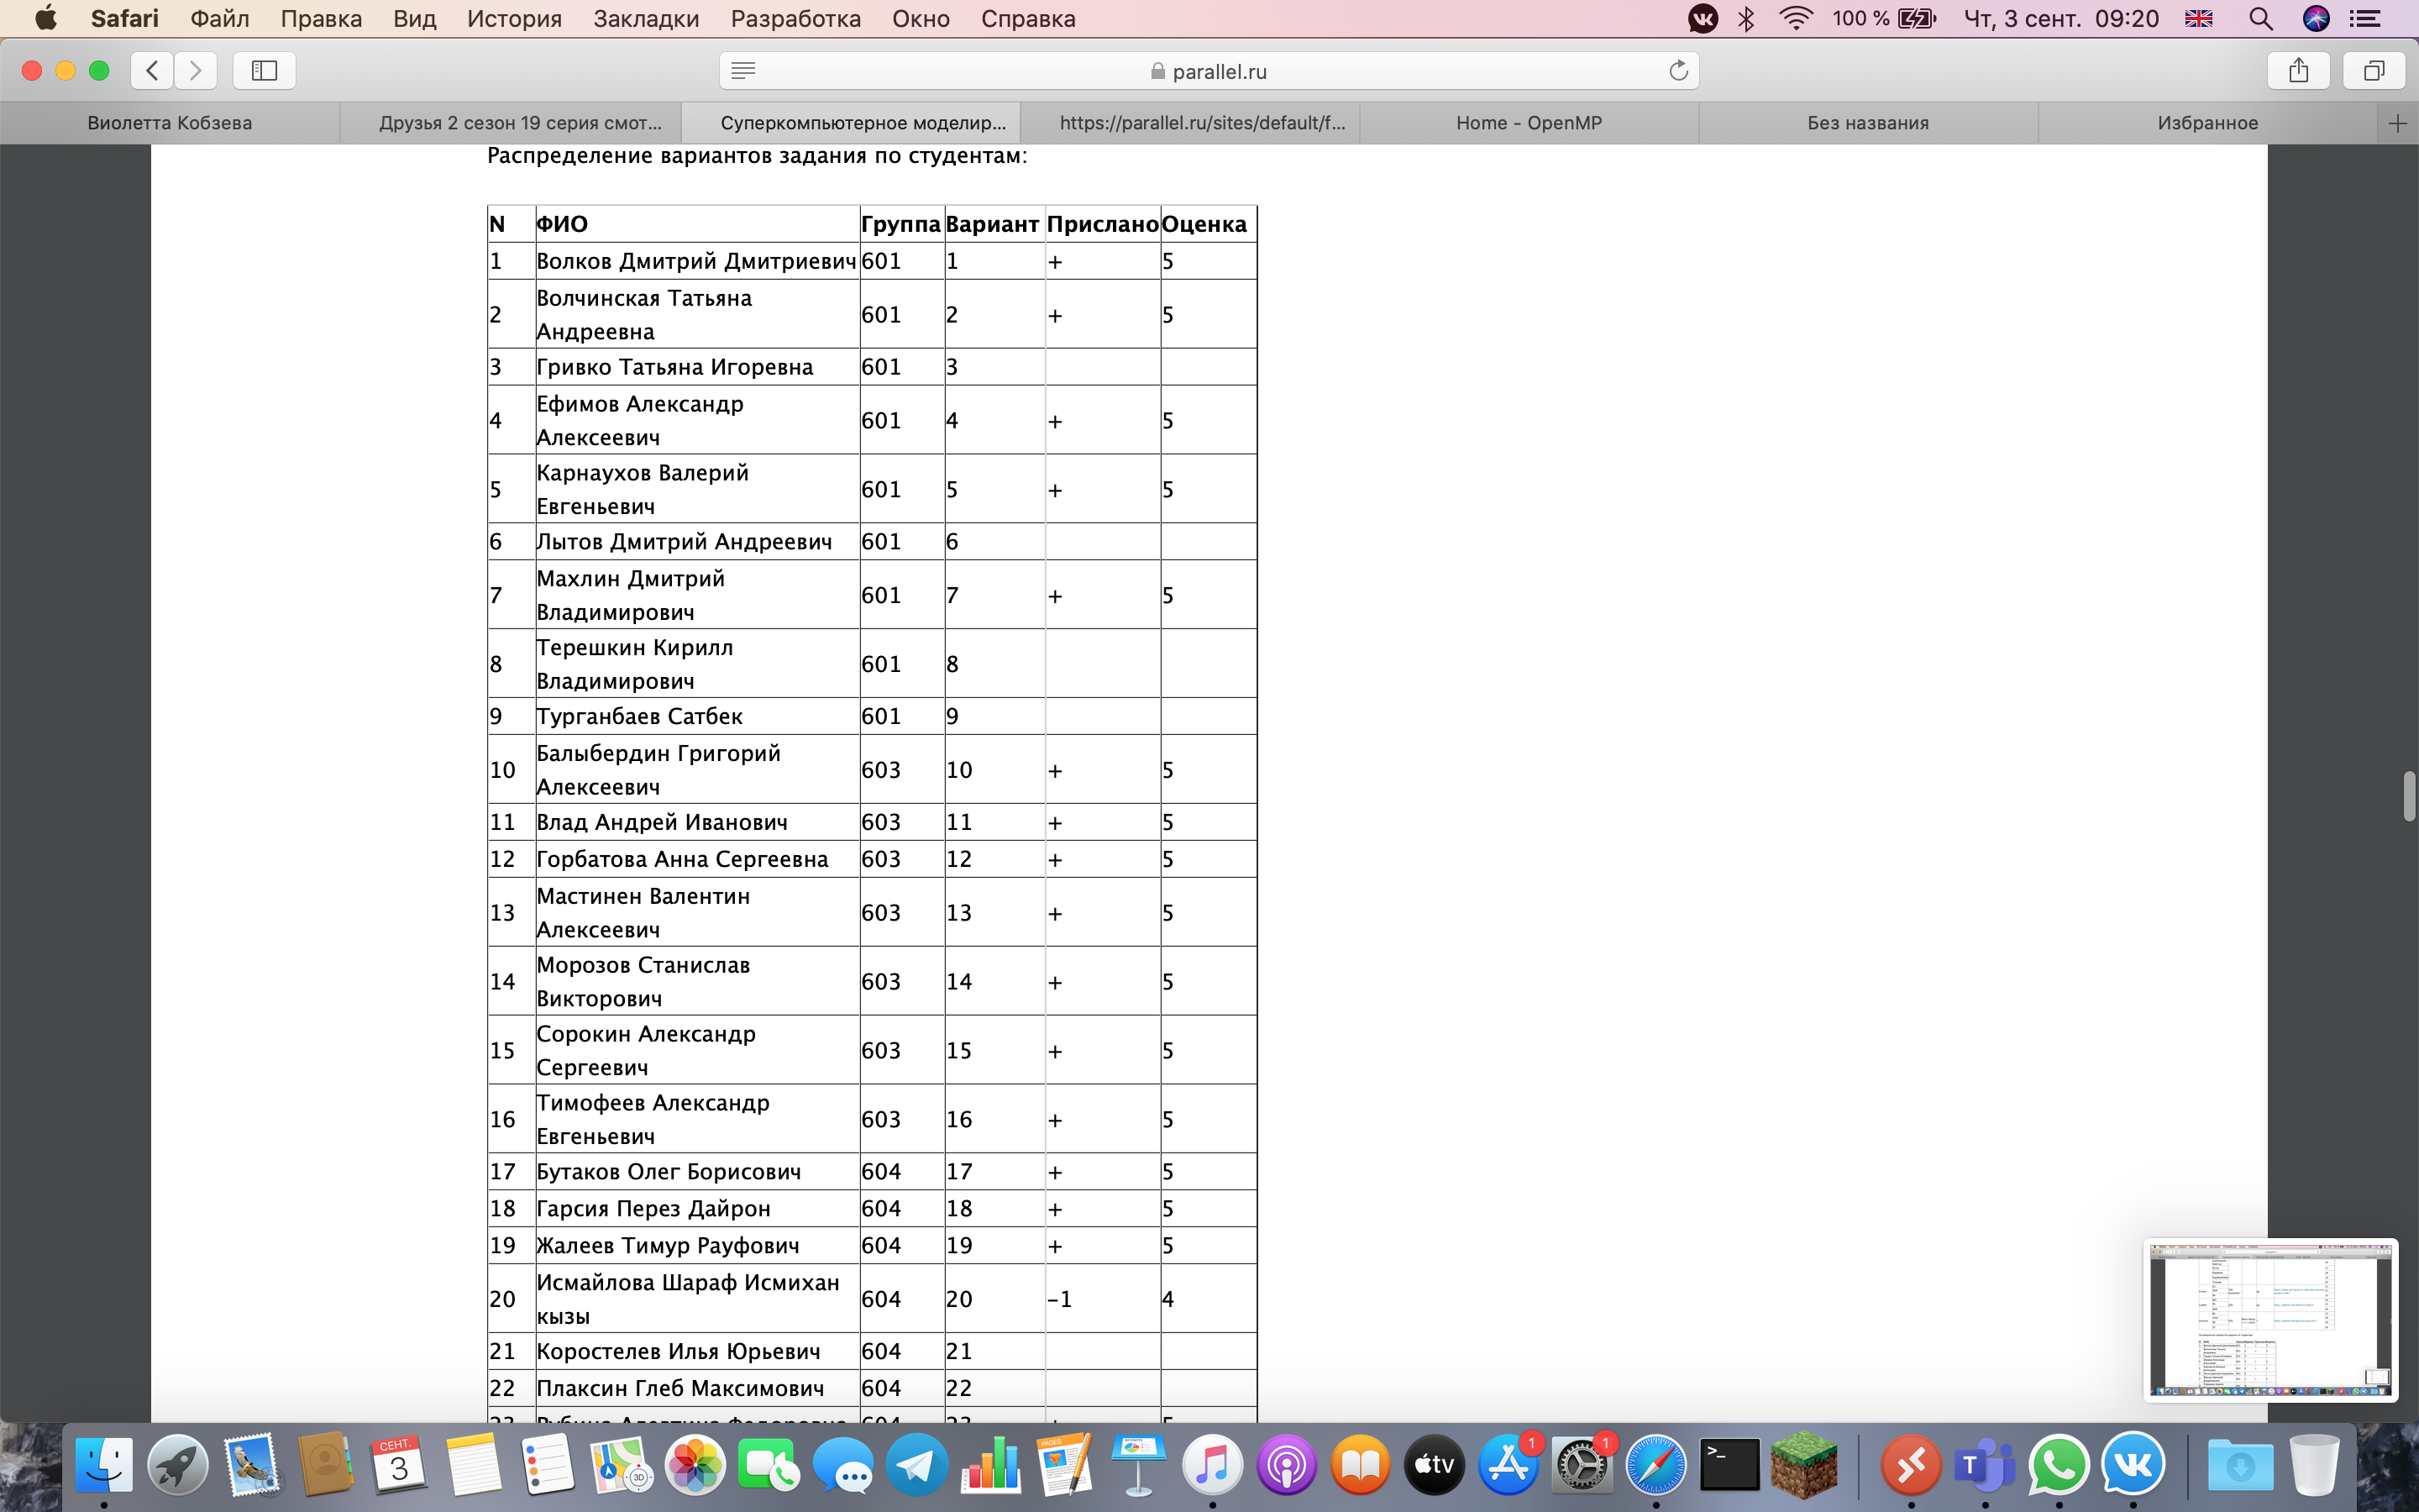The height and width of the screenshot is (1512, 2419).
Task: Select name Плаксин Глеб Максимович
Action: tap(680, 1388)
